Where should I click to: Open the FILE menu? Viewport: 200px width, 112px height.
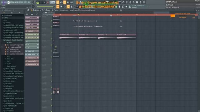point(2,2)
